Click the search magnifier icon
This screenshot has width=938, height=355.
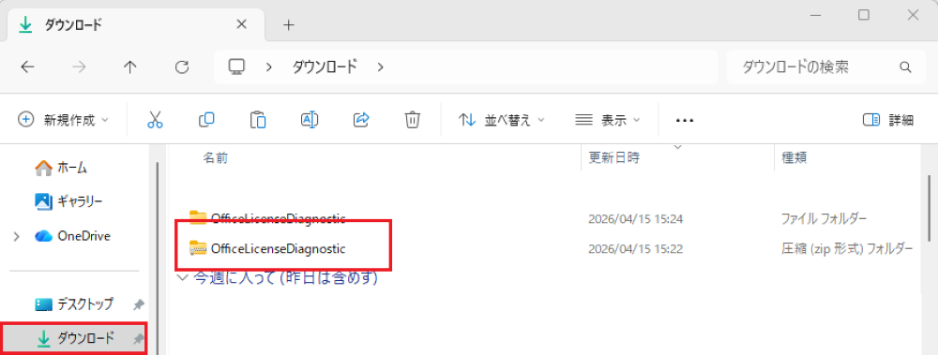tap(906, 67)
